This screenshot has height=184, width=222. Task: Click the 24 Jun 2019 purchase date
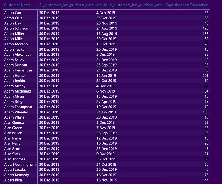pos(106,112)
